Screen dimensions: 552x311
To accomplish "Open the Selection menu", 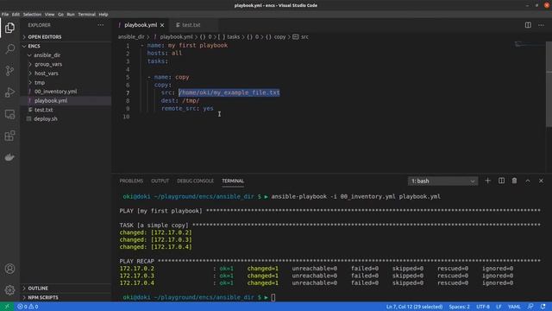I will pos(32,15).
